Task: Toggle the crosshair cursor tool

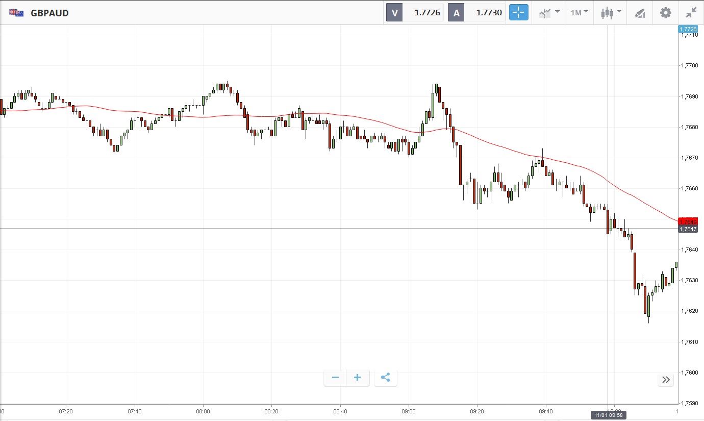Action: tap(518, 13)
